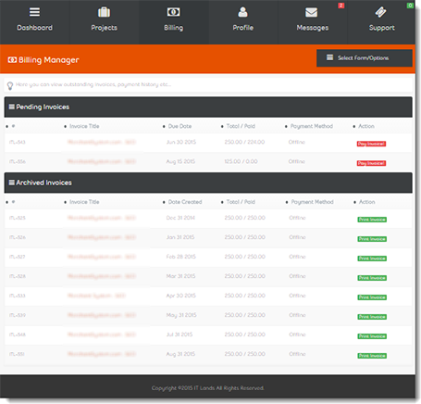This screenshot has height=404, width=421.
Task: Click the Pending Invoices section header
Action: pos(208,107)
